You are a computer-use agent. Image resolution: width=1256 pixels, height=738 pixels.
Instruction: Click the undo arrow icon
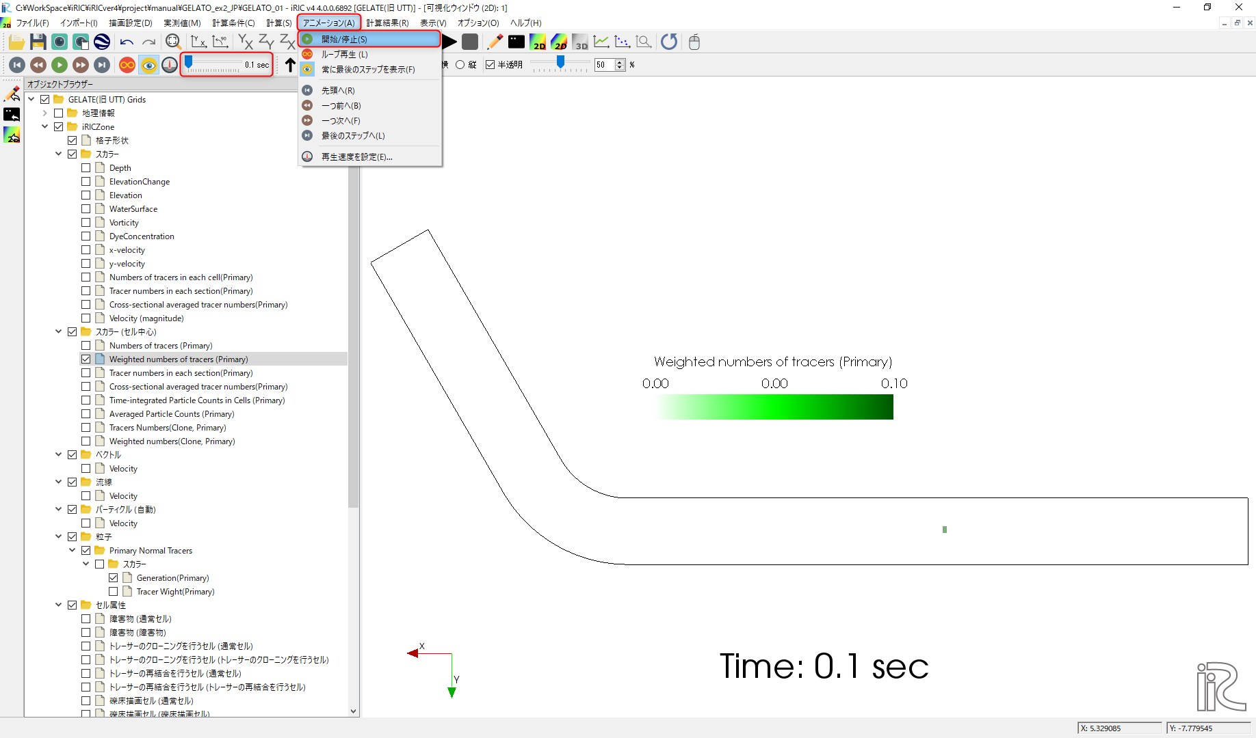pos(127,42)
